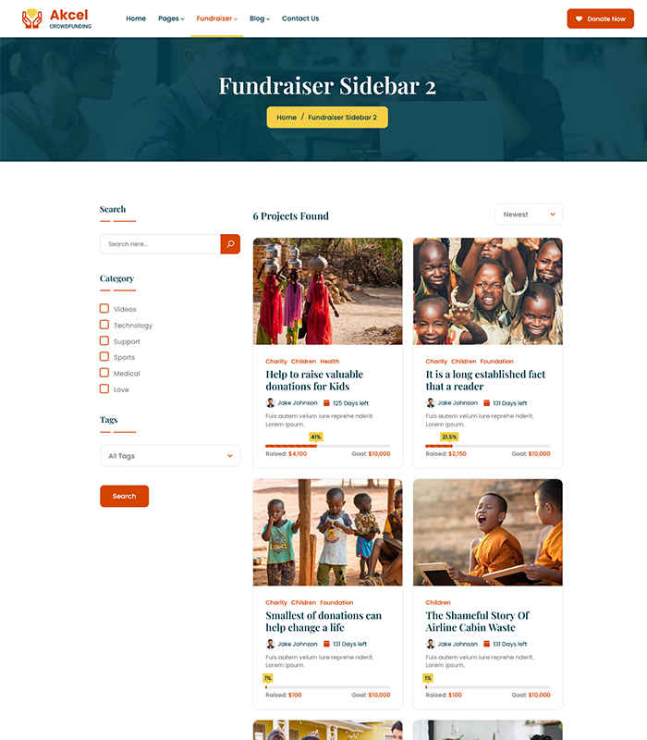
Task: Click the 41% progress badge marker
Action: click(x=316, y=437)
